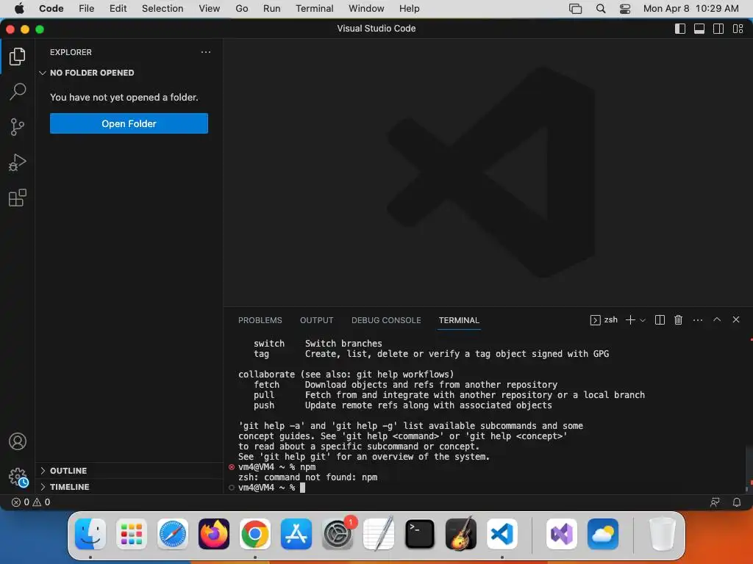Launch Google Chrome from the Dock
Viewport: 753px width, 564px height.
click(x=255, y=534)
